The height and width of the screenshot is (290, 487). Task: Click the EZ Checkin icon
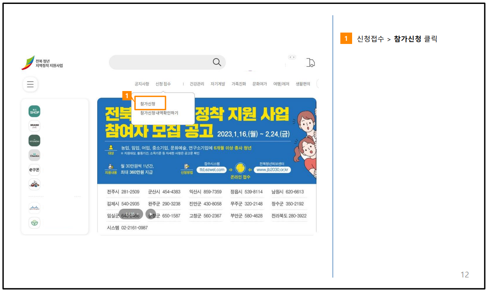coord(34,155)
